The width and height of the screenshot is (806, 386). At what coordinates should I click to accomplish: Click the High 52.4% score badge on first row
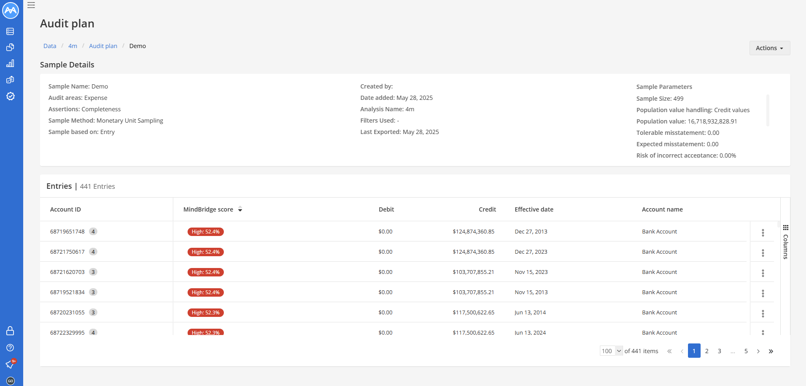(x=205, y=231)
